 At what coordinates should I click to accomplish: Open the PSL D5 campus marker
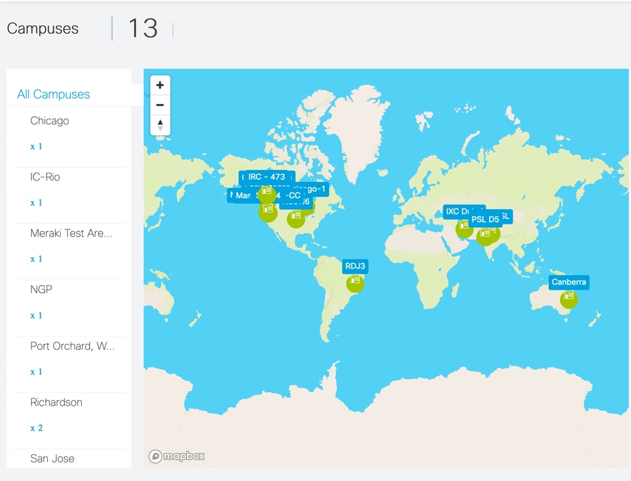(x=488, y=235)
